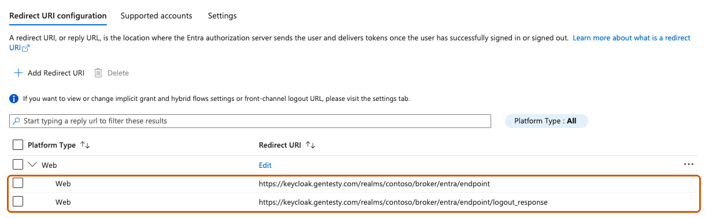This screenshot has width=709, height=218.
Task: Click the Redirect URI column header
Action: [x=280, y=145]
